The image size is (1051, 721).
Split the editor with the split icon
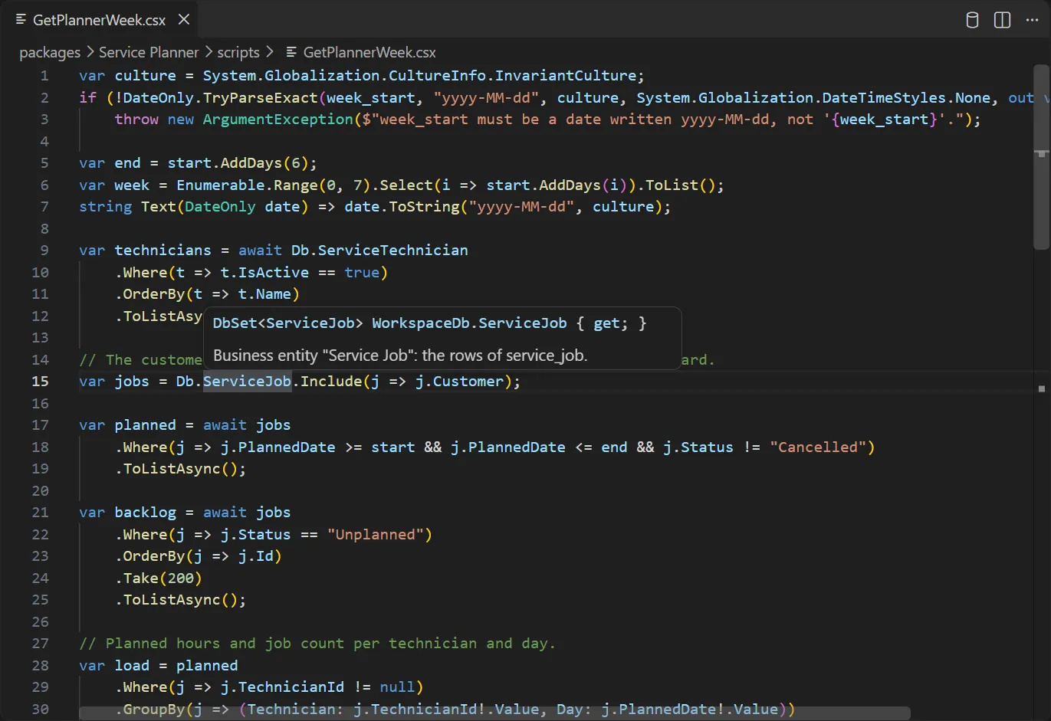1002,20
